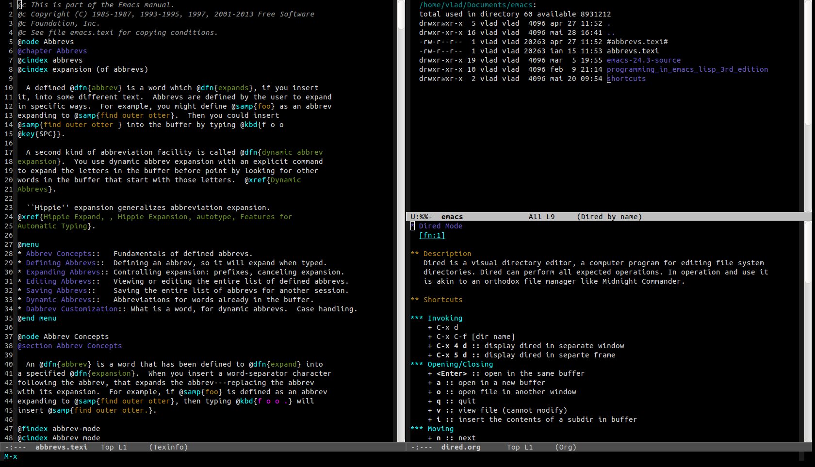
Task: Click the (Org) major mode indicator
Action: (x=566, y=447)
